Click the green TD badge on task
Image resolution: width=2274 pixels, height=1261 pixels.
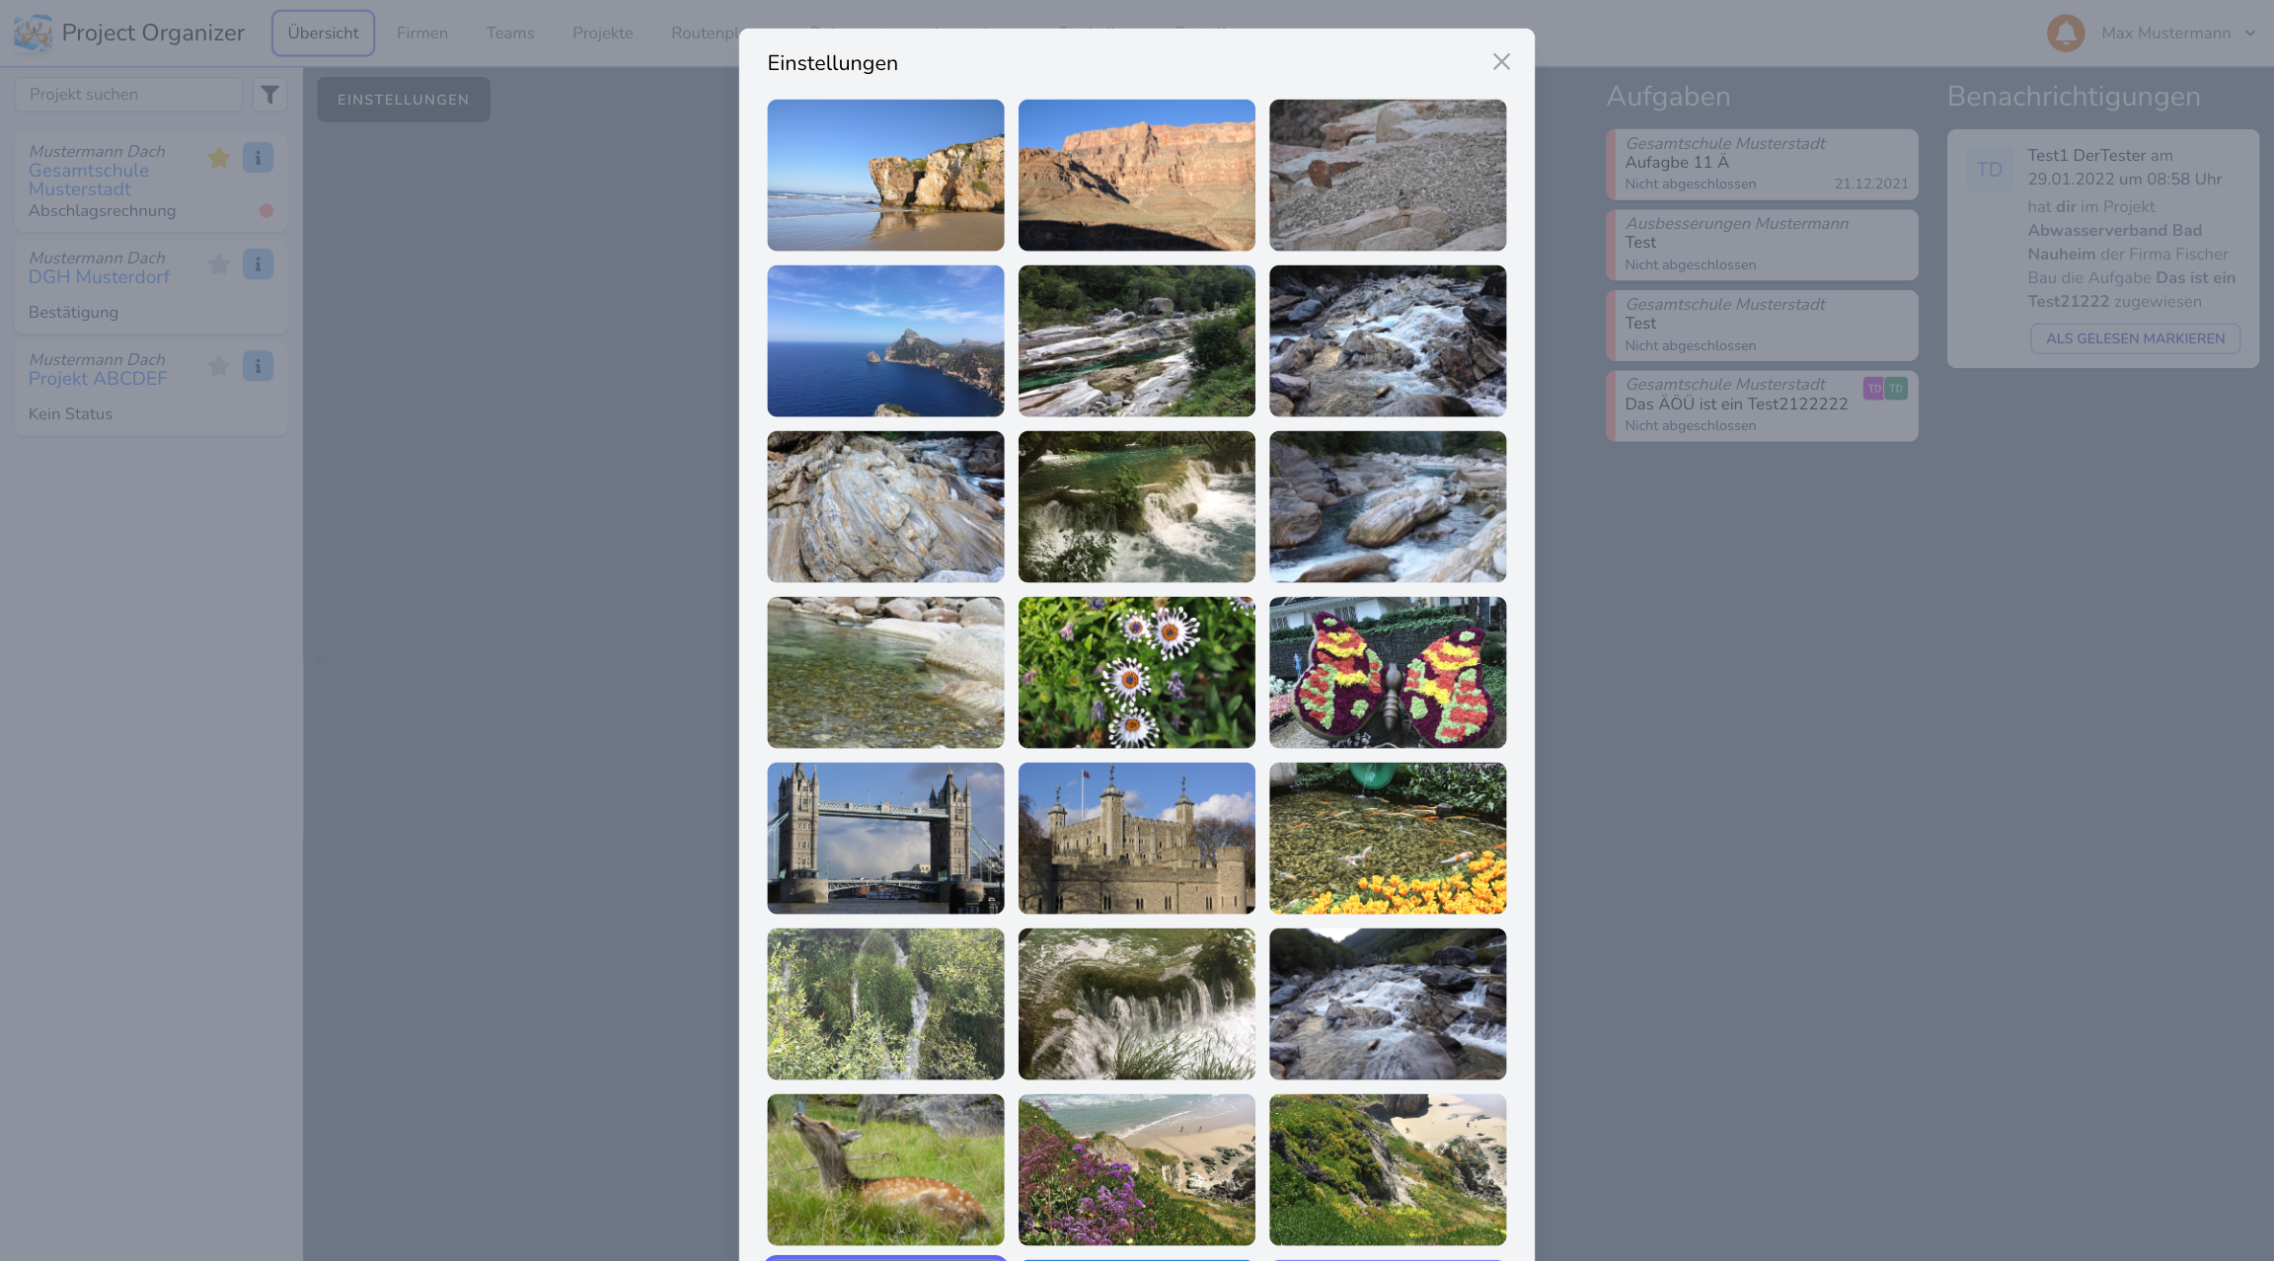[1896, 389]
